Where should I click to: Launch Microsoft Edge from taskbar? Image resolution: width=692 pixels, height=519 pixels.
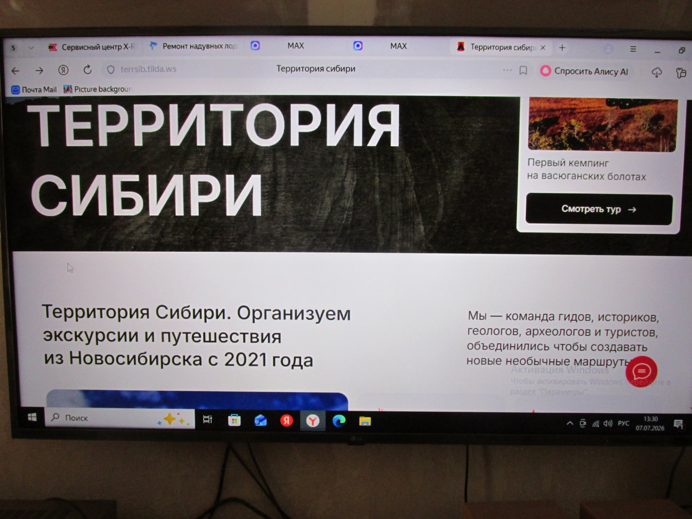(339, 421)
